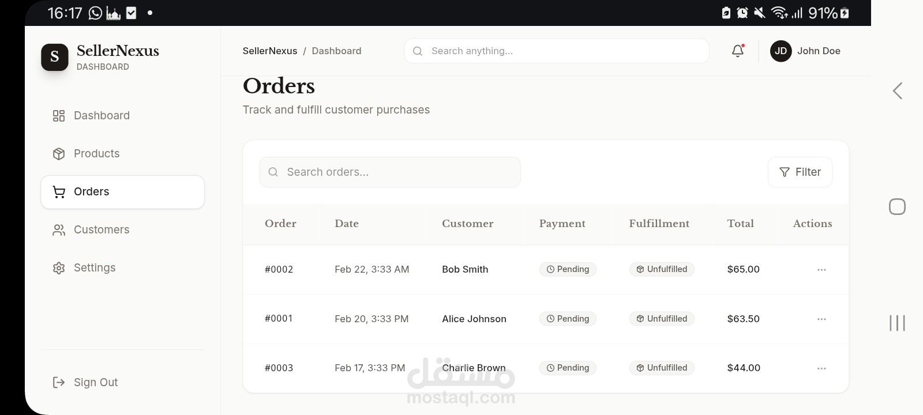Select customer Bob Smith
The image size is (923, 415).
click(465, 269)
